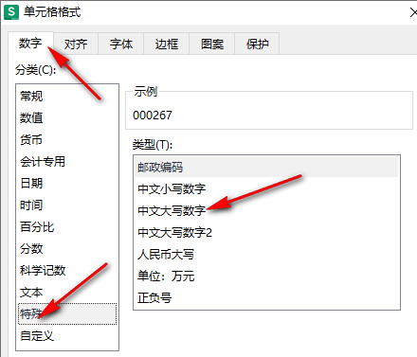Select 中文大写数字 type
417x357 pixels.
click(x=266, y=210)
